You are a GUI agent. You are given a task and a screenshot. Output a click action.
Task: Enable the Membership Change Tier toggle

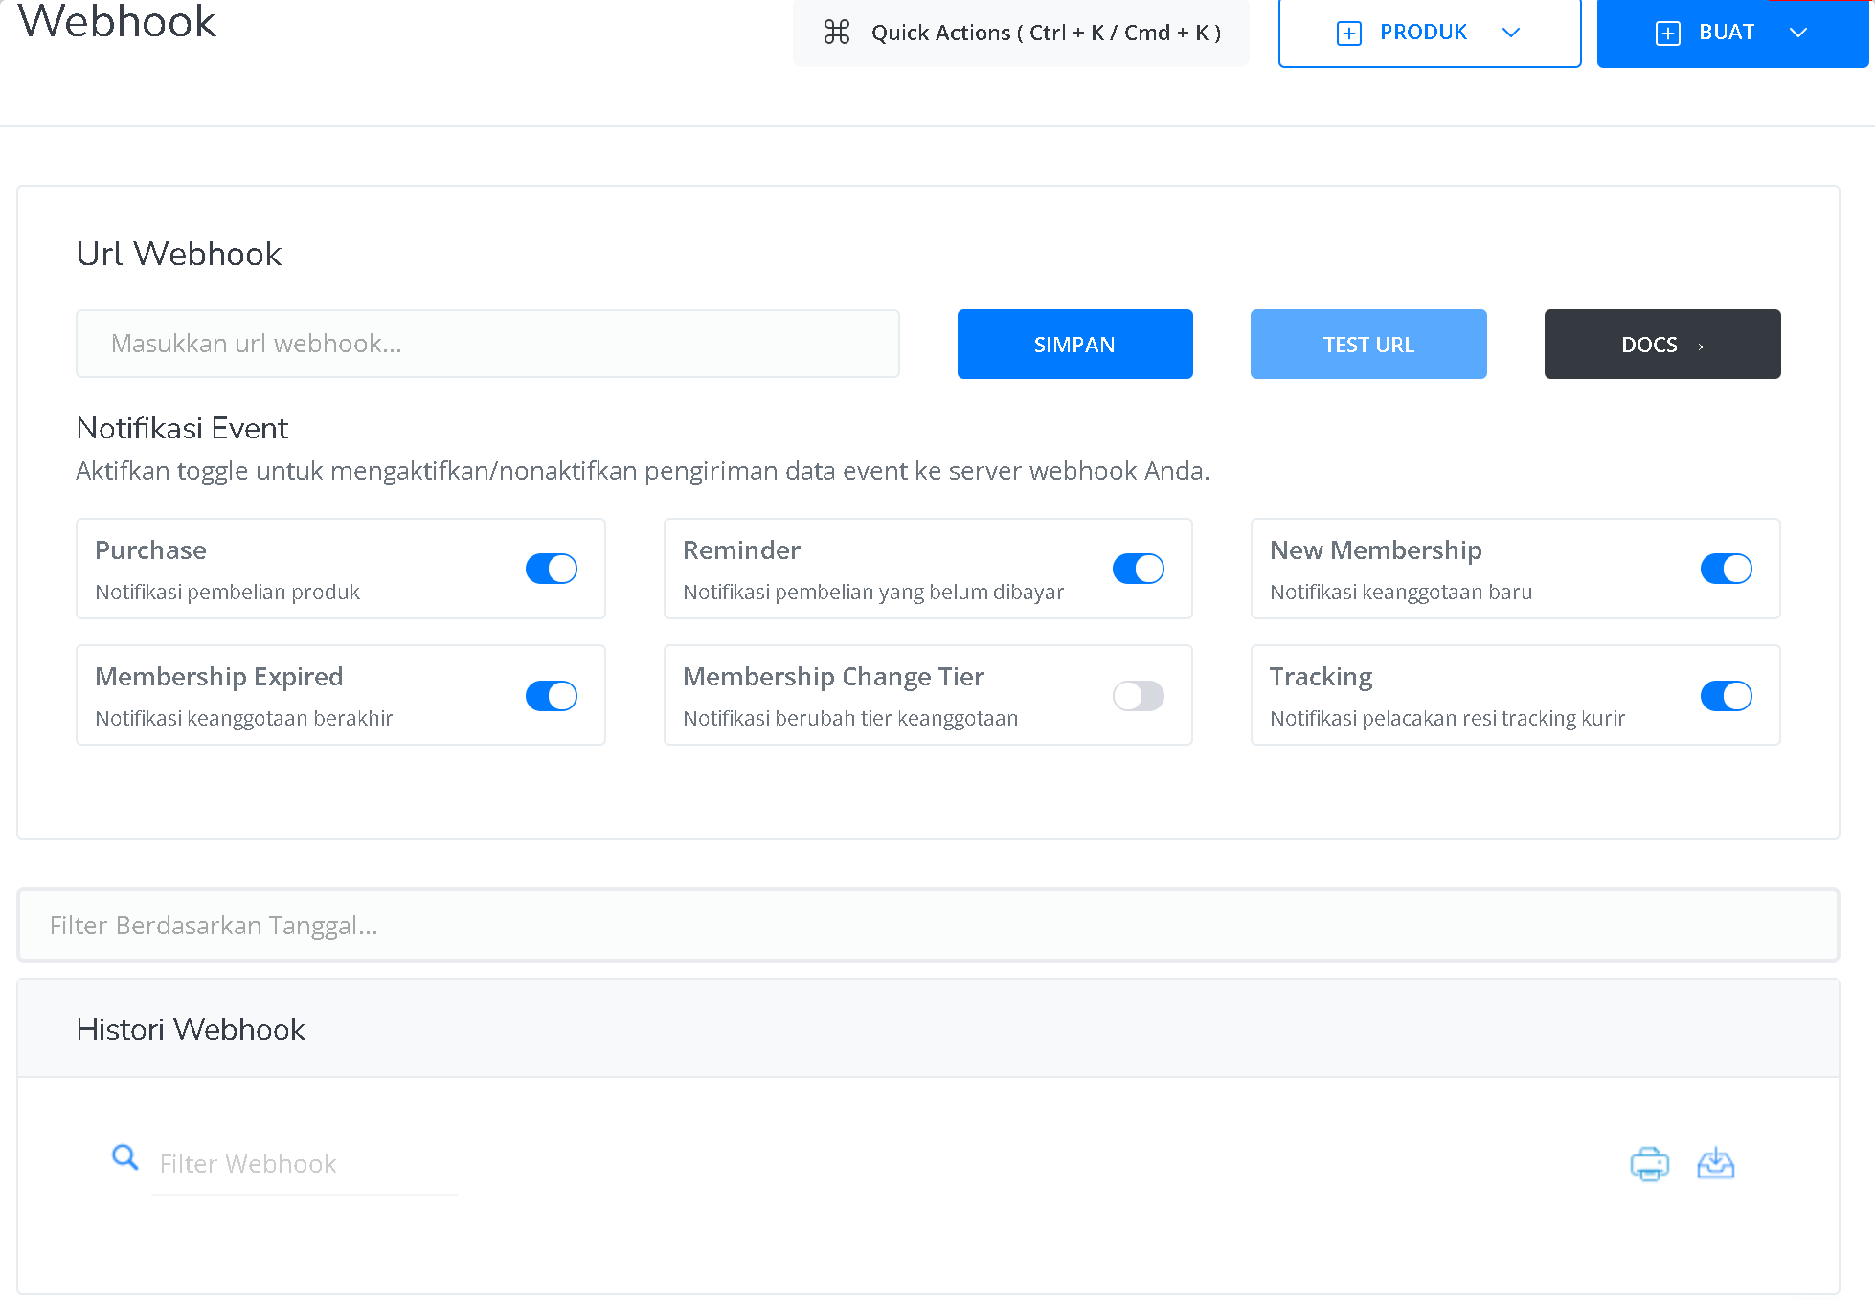tap(1138, 696)
